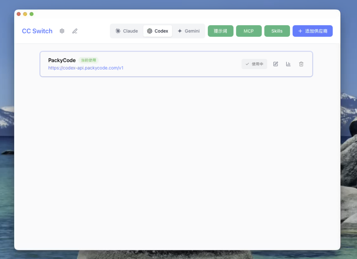Open the Skills panel
Viewport: 357px width, 259px height.
pos(277,31)
